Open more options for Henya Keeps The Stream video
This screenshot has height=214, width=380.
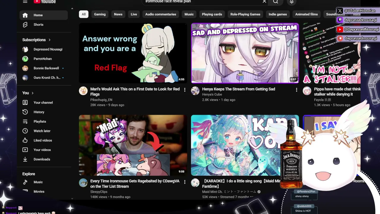click(x=296, y=90)
